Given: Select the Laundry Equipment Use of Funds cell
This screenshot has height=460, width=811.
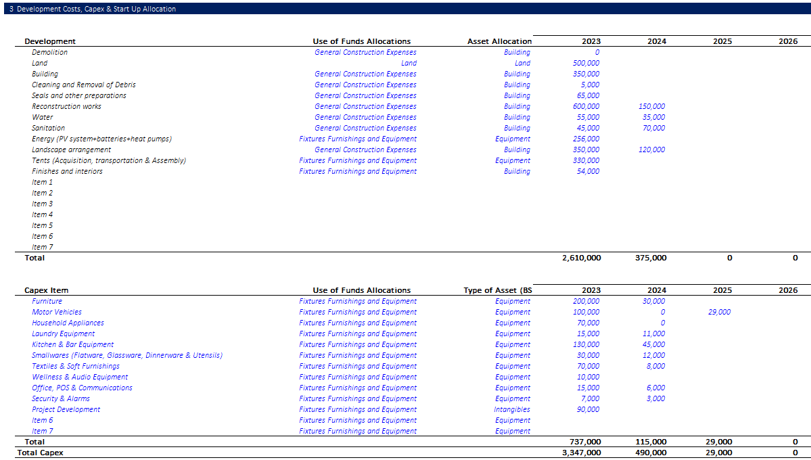Looking at the screenshot, I should [358, 333].
